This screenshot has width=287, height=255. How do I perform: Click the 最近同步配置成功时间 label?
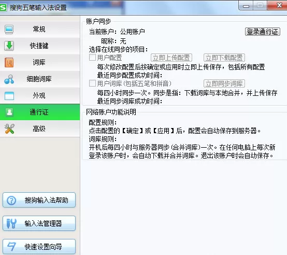(x=130, y=75)
